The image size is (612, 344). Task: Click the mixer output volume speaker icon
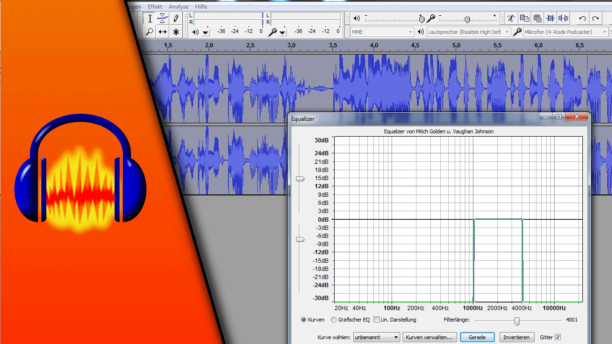[x=356, y=19]
